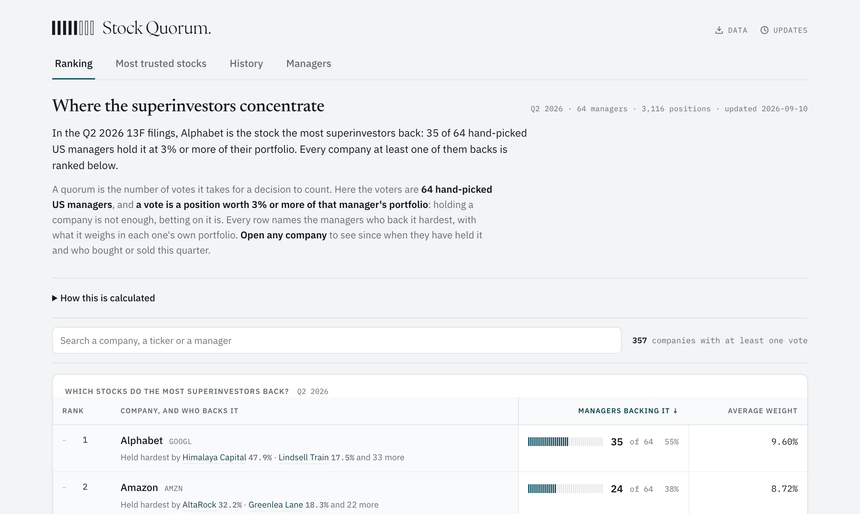Open the Amazon company row
The width and height of the screenshot is (860, 514).
click(x=430, y=493)
